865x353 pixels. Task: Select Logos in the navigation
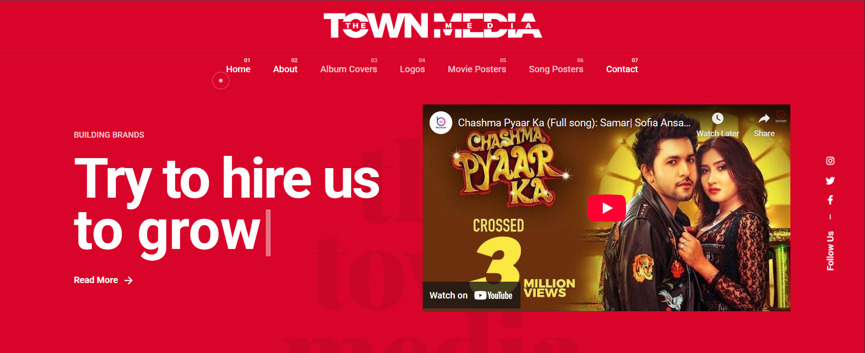[412, 69]
